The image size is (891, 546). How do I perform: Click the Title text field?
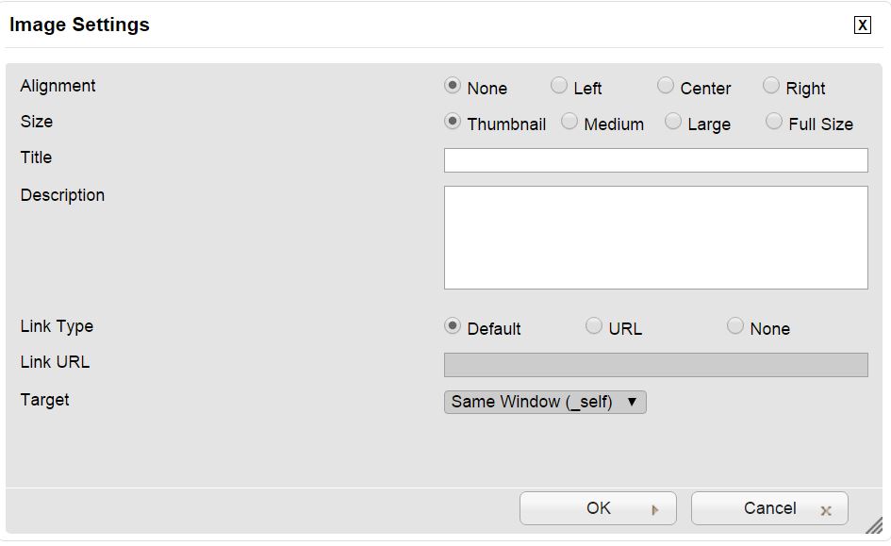[x=655, y=160]
